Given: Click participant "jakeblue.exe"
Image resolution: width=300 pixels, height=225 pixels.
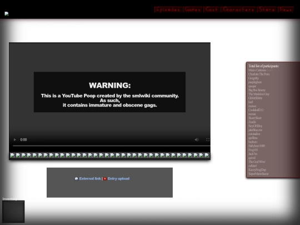Looking at the screenshot, I should (x=255, y=130).
